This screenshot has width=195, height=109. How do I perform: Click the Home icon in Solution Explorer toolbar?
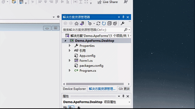pyautogui.click(x=76, y=23)
